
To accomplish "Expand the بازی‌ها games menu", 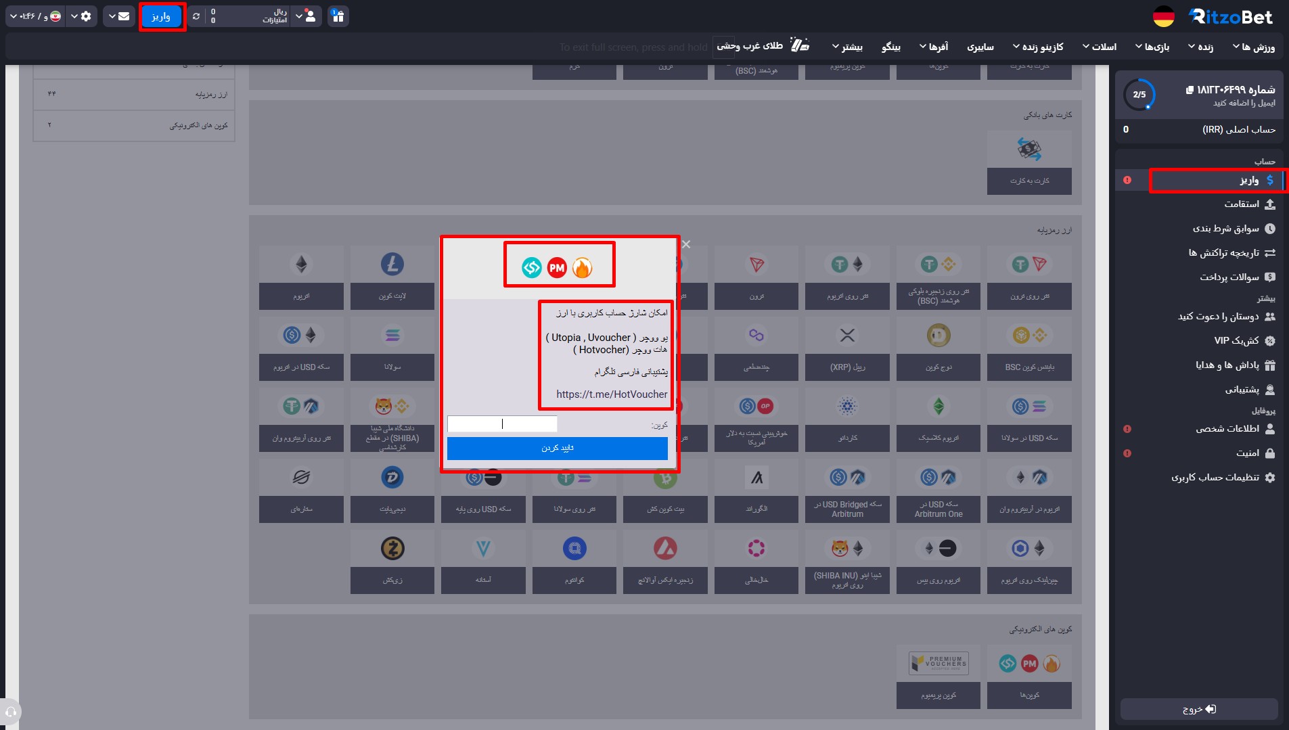I will coord(1152,47).
